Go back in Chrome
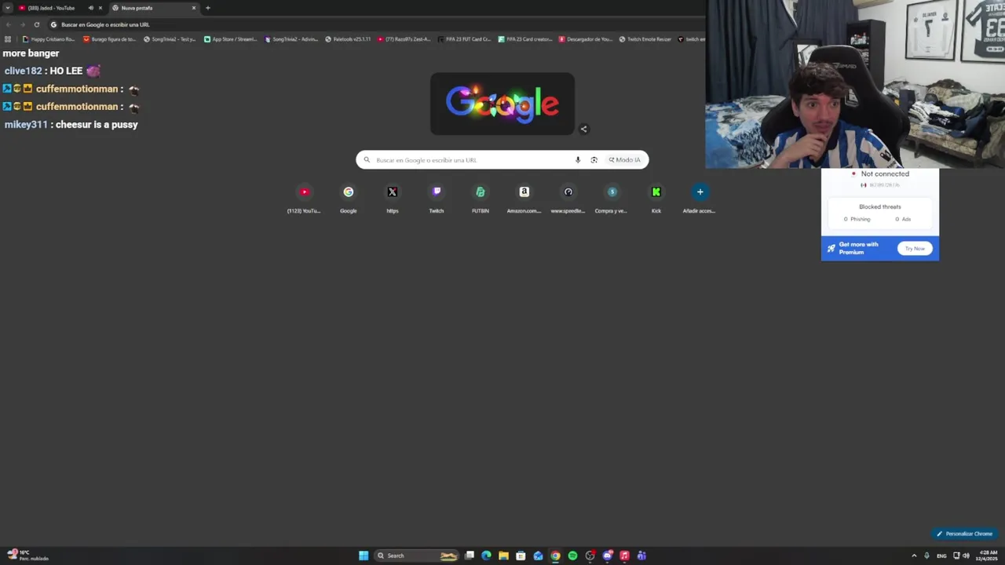This screenshot has height=565, width=1005. (x=8, y=24)
